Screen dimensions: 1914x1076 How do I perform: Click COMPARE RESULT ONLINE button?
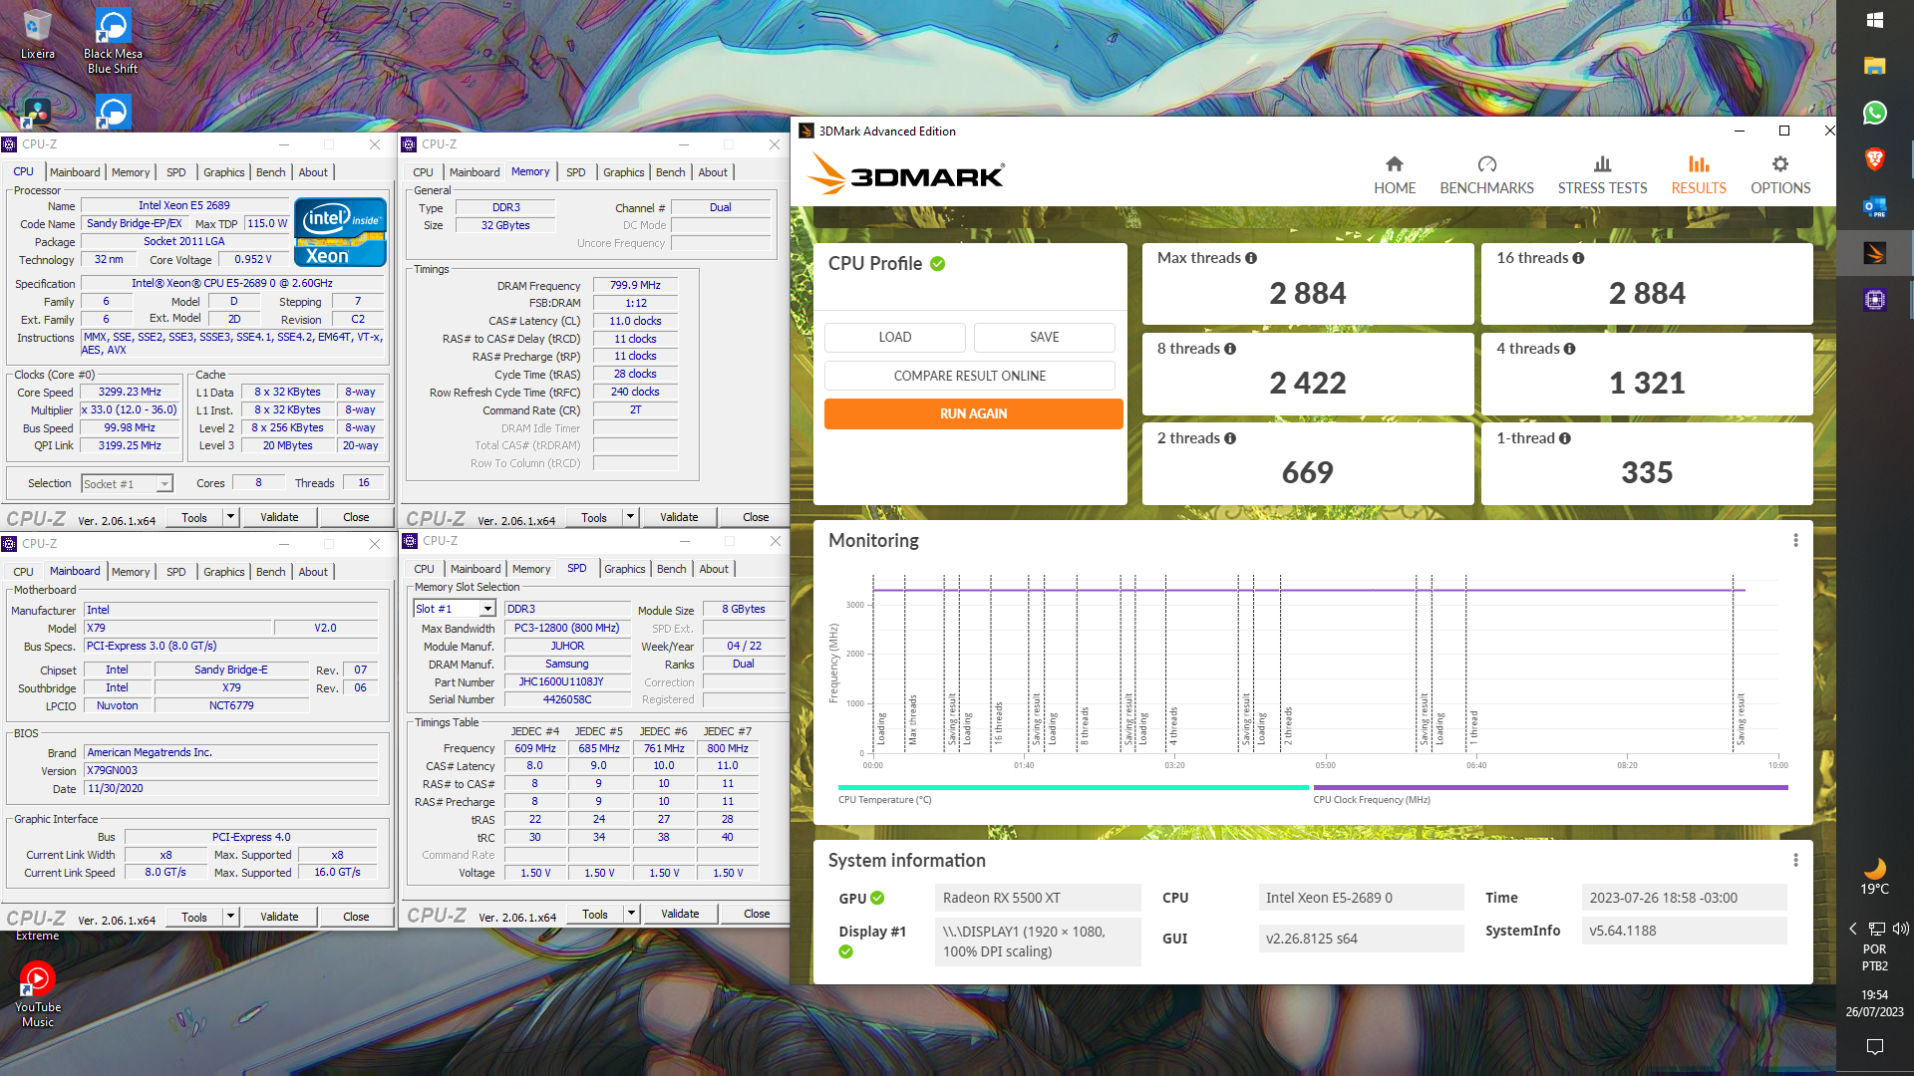970,376
